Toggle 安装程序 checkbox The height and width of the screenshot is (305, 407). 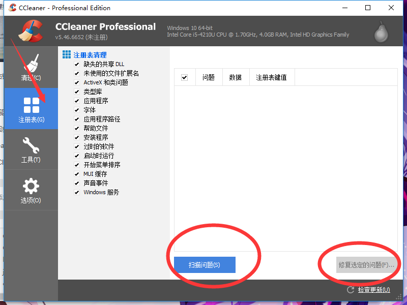click(77, 137)
